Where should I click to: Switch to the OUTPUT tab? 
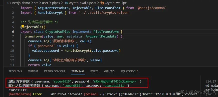33,71
